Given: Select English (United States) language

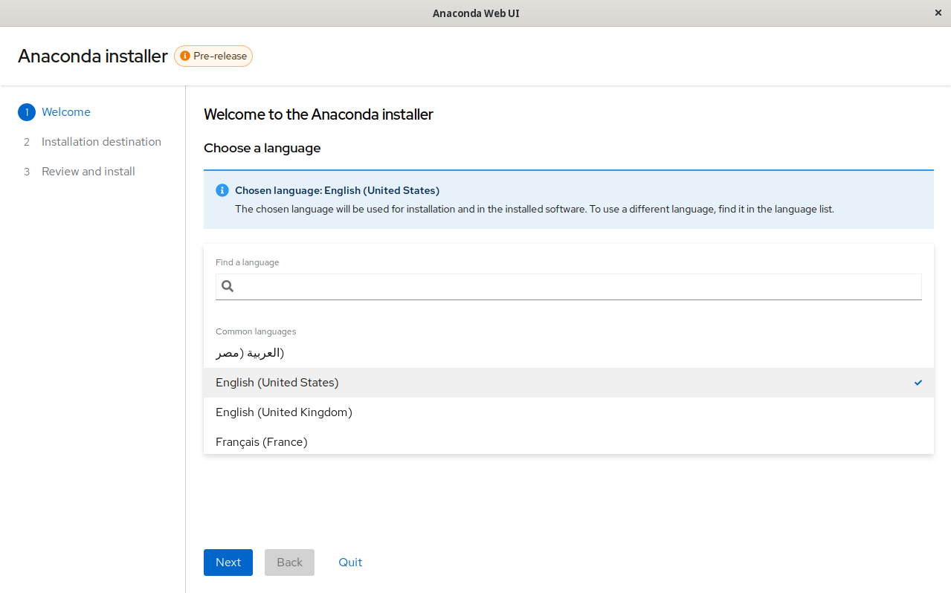Looking at the screenshot, I should (569, 383).
